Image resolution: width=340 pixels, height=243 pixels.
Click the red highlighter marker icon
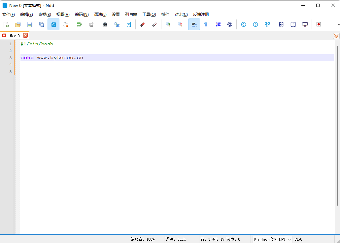pyautogui.click(x=143, y=24)
